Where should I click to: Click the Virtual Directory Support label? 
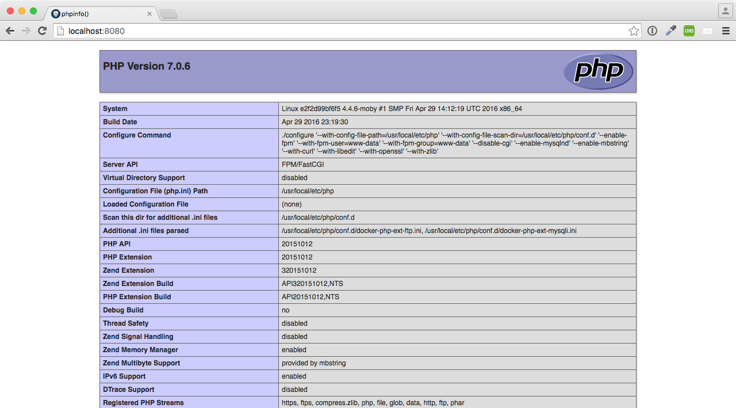[x=144, y=178]
